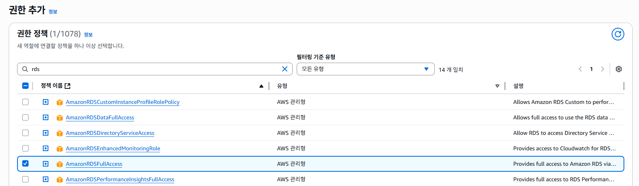This screenshot has width=639, height=186.
Task: Click the 정책 이름 column header
Action: [x=52, y=86]
